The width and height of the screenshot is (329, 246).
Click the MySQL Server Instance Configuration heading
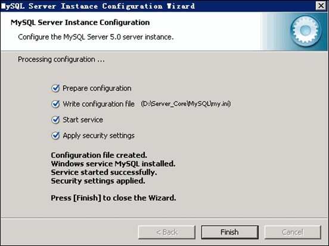80,23
